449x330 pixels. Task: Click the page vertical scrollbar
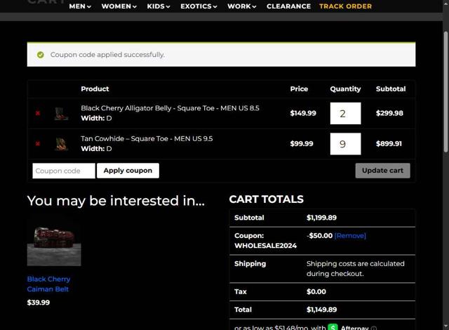[445, 92]
